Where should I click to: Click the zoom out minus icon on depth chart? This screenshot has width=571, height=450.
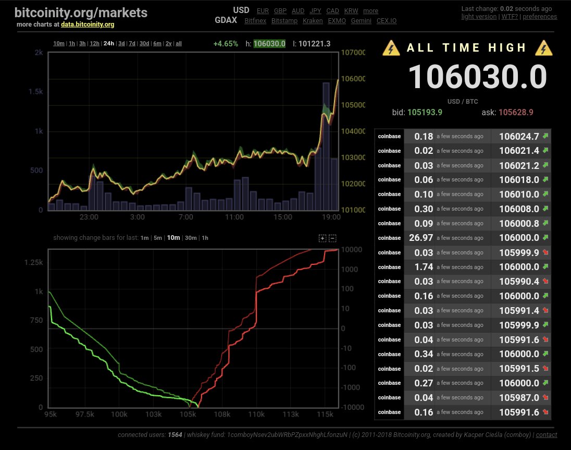point(332,238)
